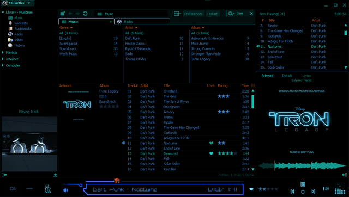The height and width of the screenshot is (197, 349).
Task: Switch to the Details tab
Action: (x=287, y=76)
